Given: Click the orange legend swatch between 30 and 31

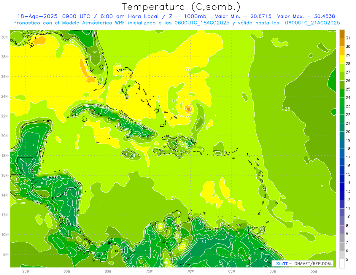Looking at the screenshot, I should [342, 42].
